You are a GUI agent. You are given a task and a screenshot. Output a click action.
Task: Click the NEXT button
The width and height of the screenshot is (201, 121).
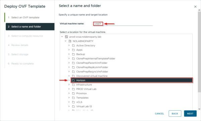pos(190,114)
